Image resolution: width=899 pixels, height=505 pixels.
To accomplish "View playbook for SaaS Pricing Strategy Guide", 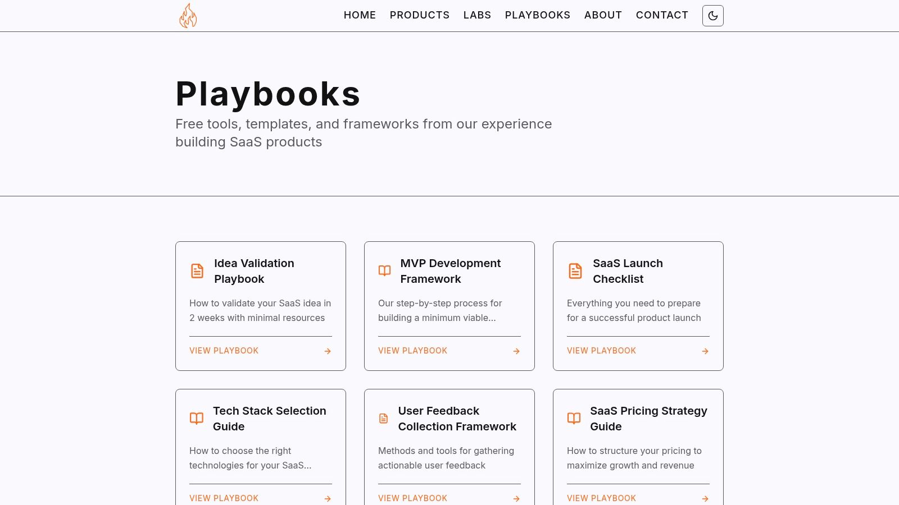I will click(601, 498).
